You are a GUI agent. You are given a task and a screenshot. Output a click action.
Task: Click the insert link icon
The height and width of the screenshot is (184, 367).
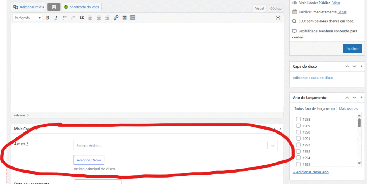(x=116, y=18)
